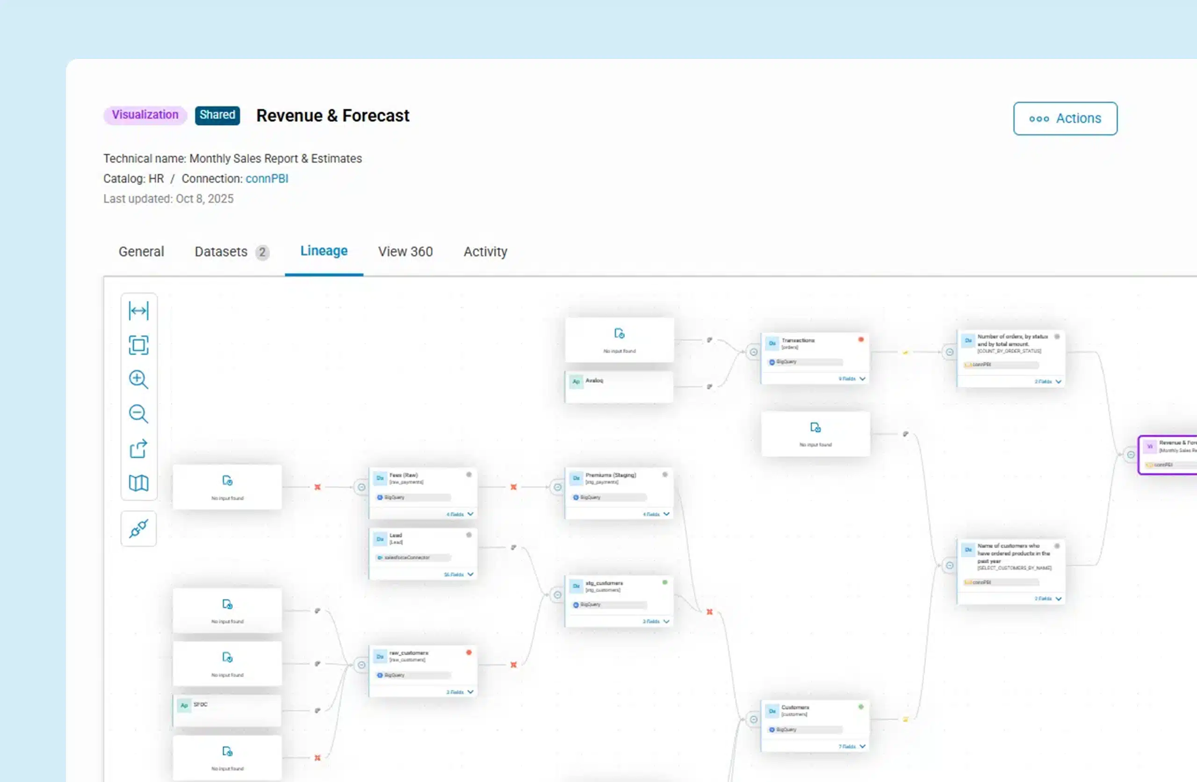Screen dimensions: 1197x782
Task: Select the fit-to-width lineage tool
Action: tap(139, 311)
